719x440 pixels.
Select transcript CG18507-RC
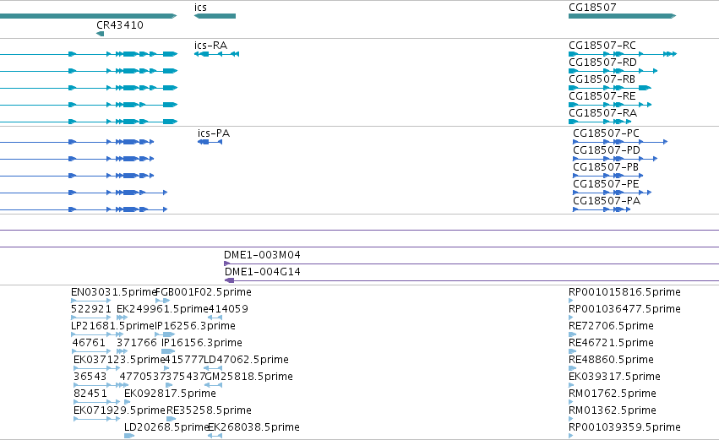point(623,54)
